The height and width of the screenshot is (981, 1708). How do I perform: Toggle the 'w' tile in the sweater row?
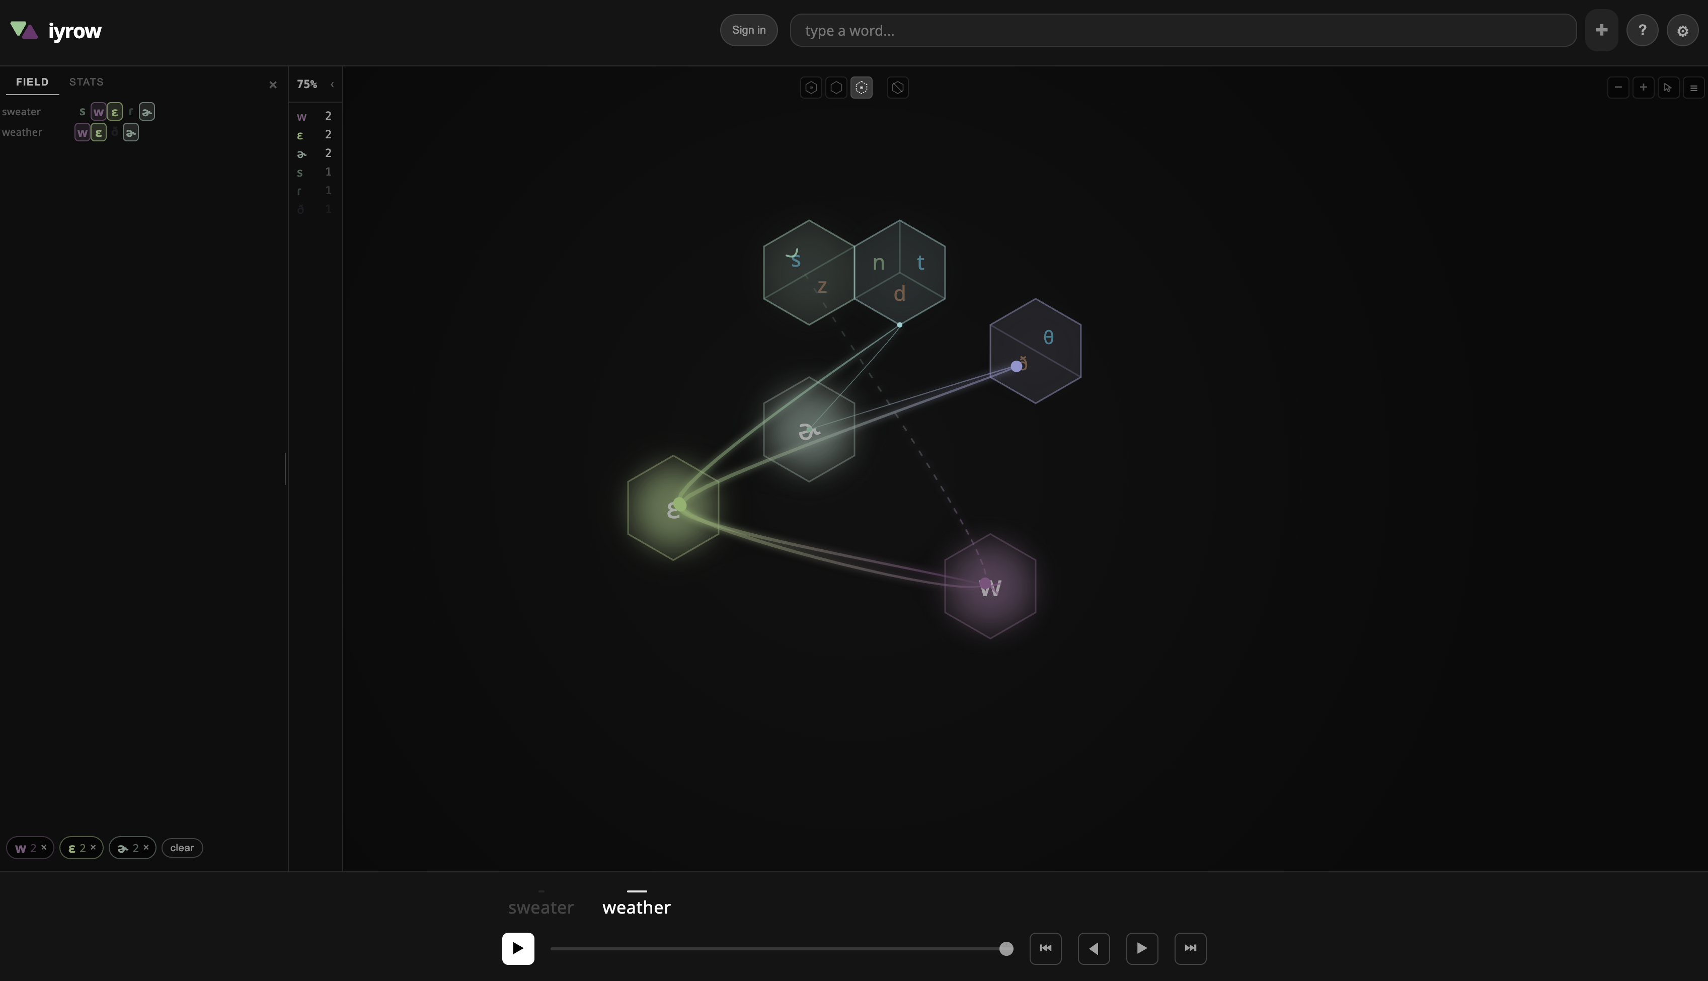98,112
